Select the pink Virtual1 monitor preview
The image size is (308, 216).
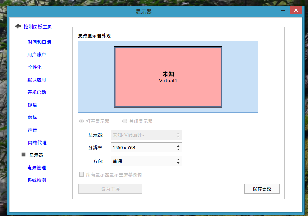(x=168, y=77)
